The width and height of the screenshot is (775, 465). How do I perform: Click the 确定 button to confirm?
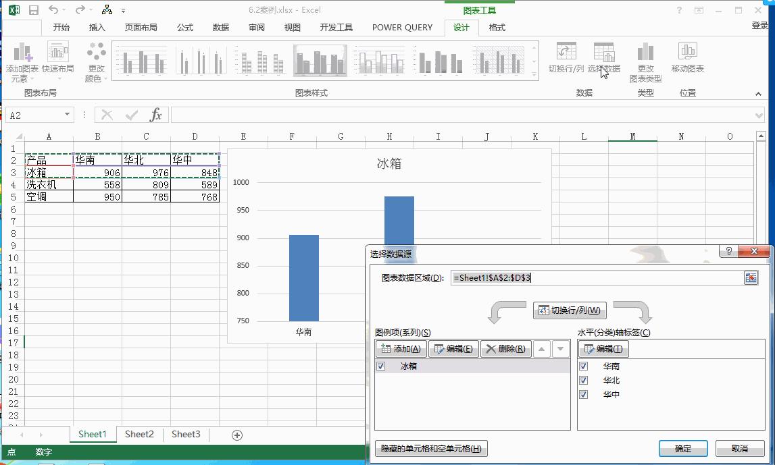[x=683, y=448]
